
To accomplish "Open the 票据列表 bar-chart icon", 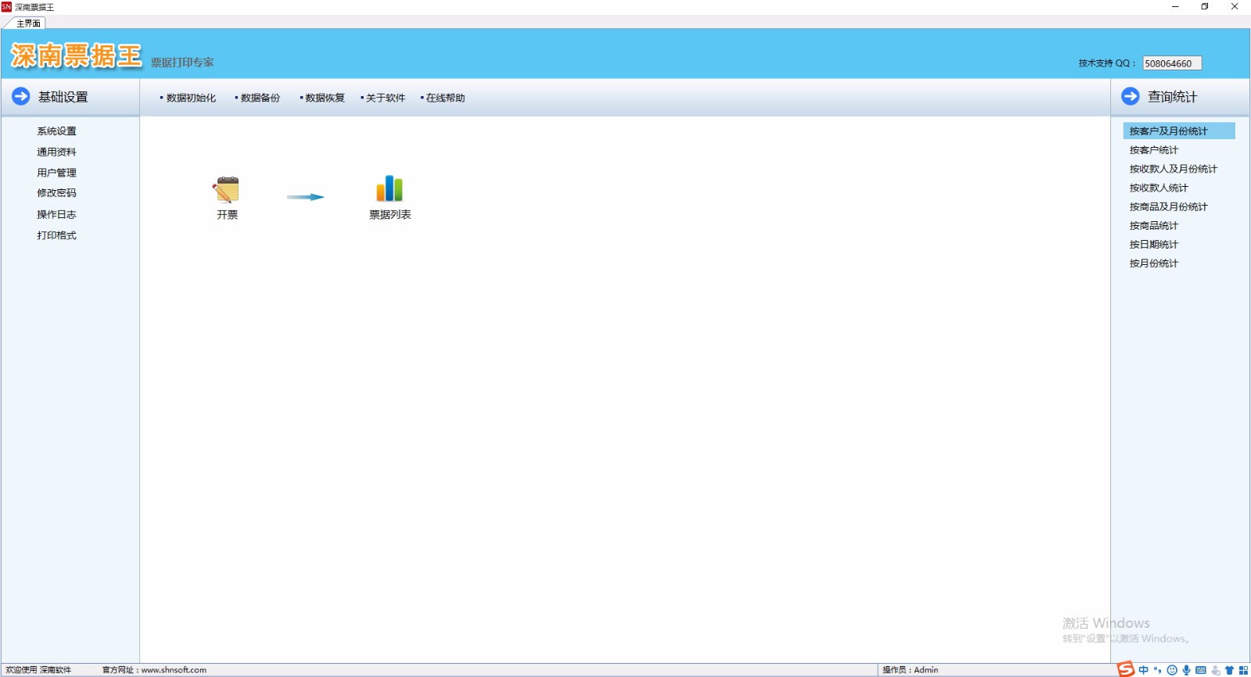I will coord(389,188).
